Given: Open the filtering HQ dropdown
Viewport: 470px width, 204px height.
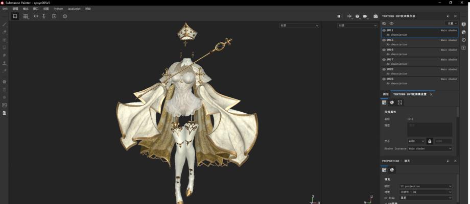Looking at the screenshot, I should click(426, 192).
